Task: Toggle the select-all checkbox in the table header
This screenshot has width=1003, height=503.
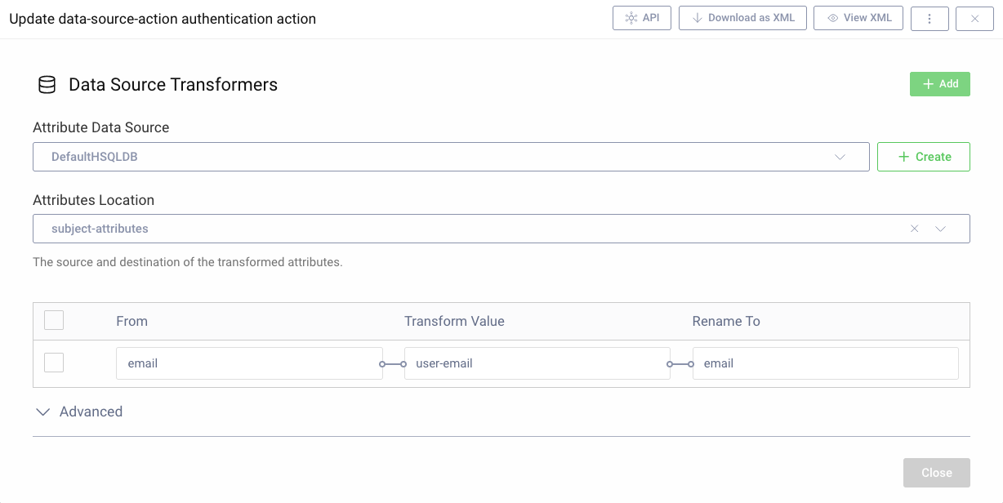Action: point(53,320)
